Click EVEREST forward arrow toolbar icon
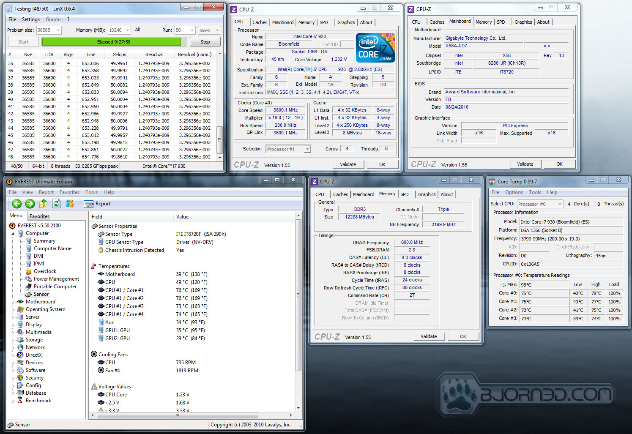Viewport: 632px width, 434px height. pos(30,204)
